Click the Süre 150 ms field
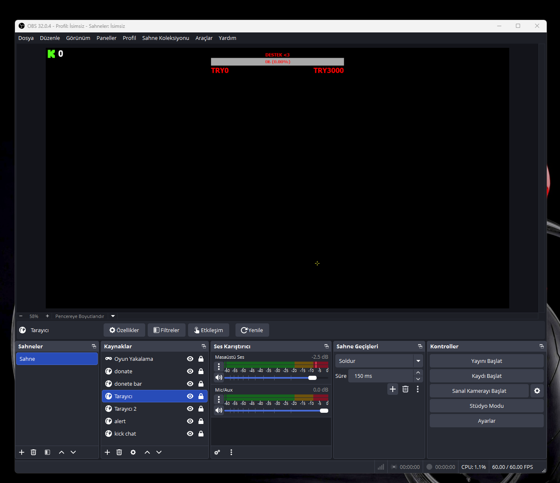This screenshot has width=560, height=483. 380,376
